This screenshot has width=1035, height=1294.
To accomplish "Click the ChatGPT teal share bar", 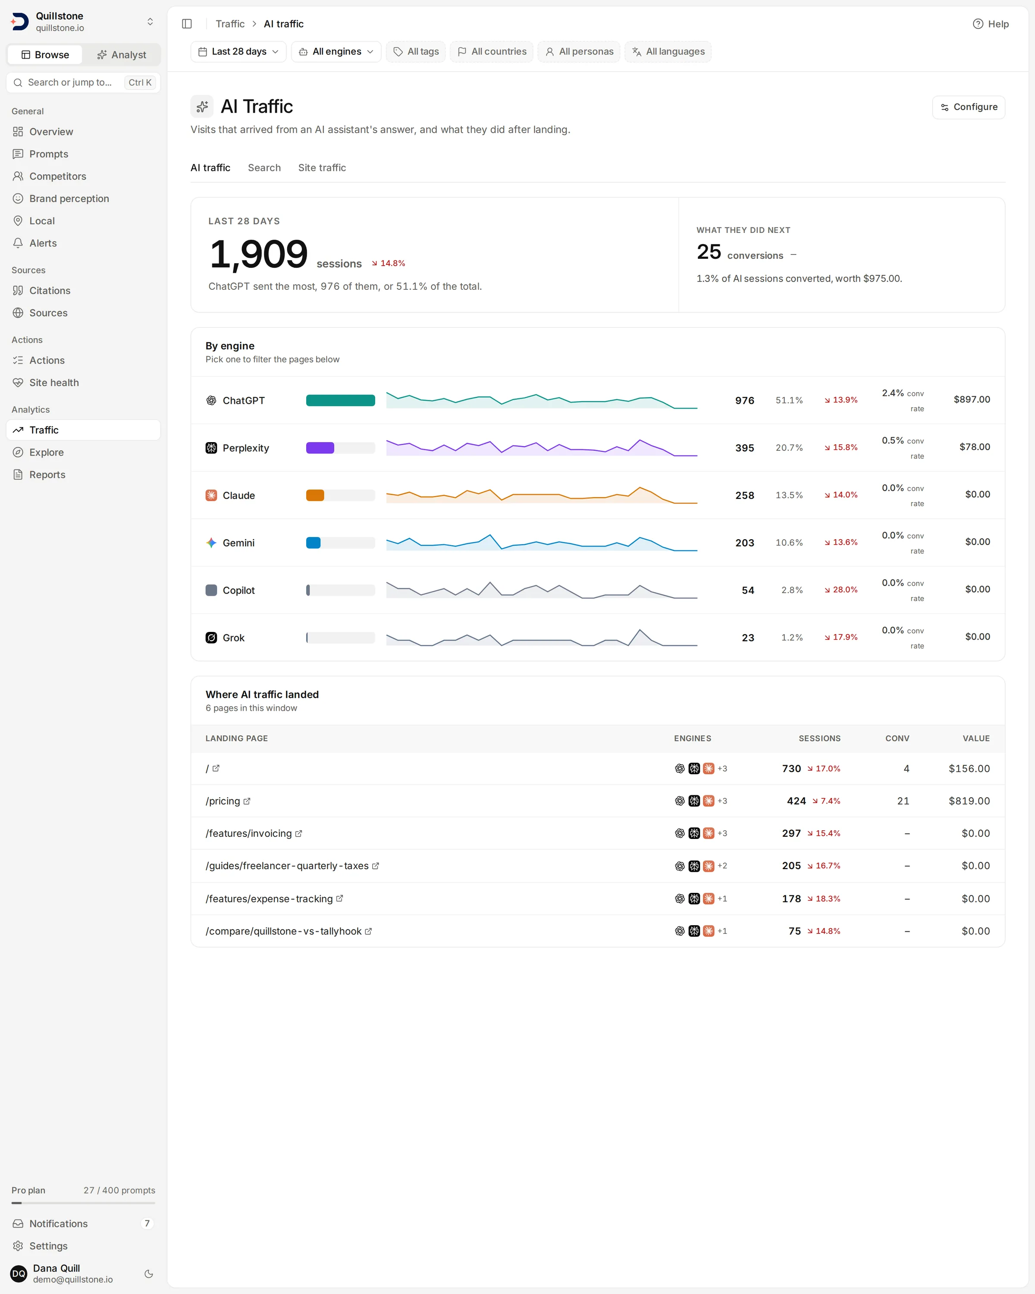I will click(x=340, y=400).
